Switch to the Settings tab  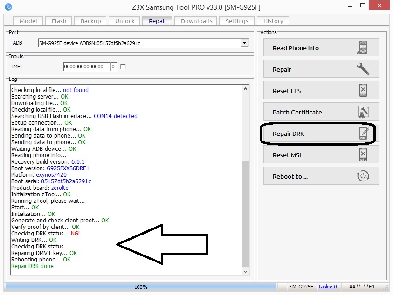coord(237,21)
